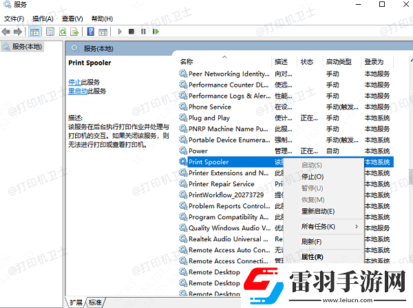
Task: Toggle the show/hide action pane icon
Action: pyautogui.click(x=103, y=32)
